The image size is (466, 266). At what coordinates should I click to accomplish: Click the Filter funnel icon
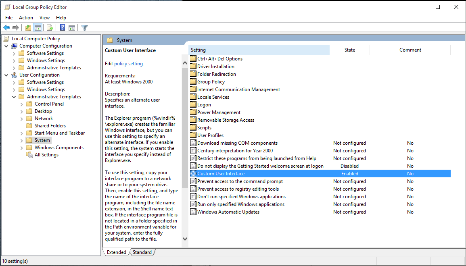pyautogui.click(x=84, y=28)
